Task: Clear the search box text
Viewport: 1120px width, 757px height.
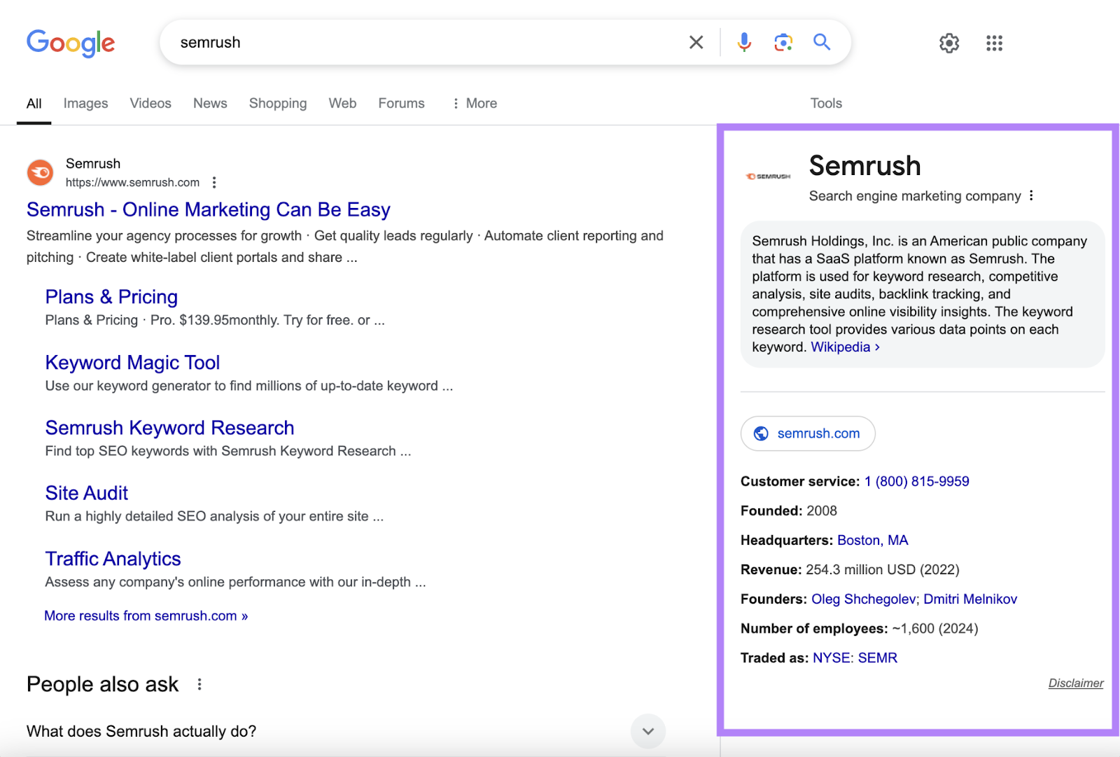Action: coord(696,43)
